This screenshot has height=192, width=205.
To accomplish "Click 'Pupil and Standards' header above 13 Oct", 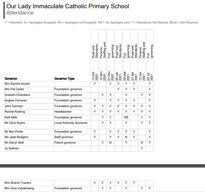I will click(x=95, y=51).
